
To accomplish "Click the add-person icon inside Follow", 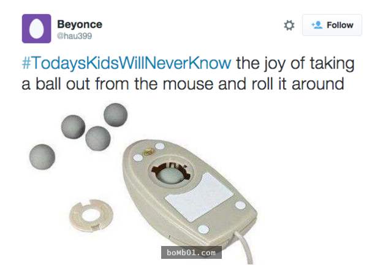I will 317,25.
